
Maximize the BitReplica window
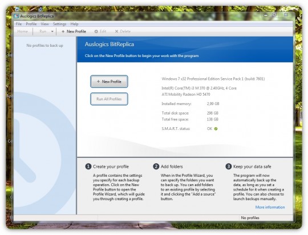(x=274, y=15)
